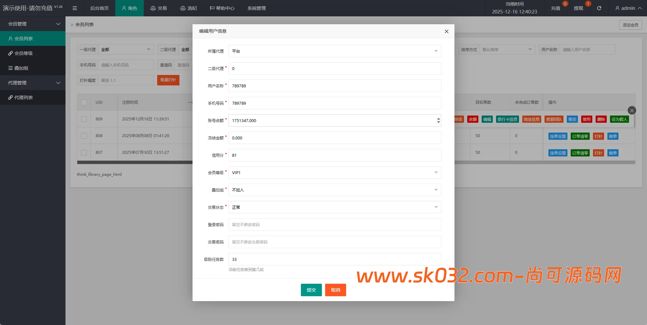Viewport: 647px width, 325px height.
Task: Dismiss the row action popup close icon
Action: pos(632,111)
